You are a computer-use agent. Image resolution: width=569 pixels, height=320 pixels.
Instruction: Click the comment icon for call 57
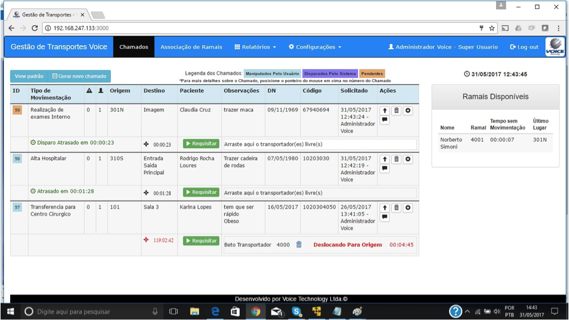pyautogui.click(x=385, y=217)
